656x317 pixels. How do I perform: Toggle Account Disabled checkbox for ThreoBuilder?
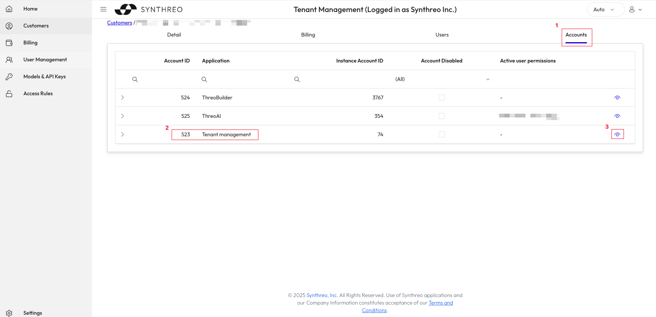(441, 98)
